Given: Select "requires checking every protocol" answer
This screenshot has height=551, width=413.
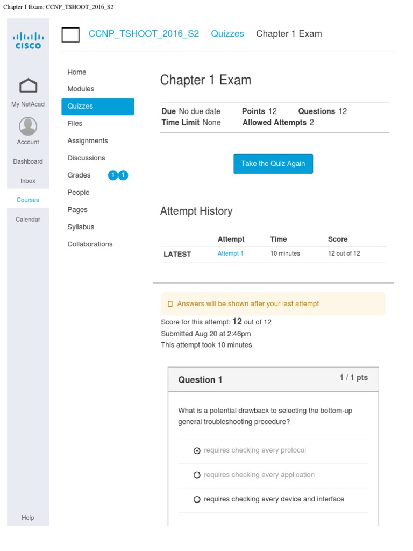Looking at the screenshot, I should pyautogui.click(x=197, y=451).
